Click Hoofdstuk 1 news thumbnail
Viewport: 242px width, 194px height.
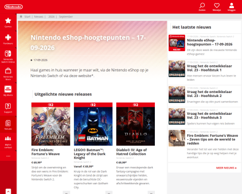click(177, 69)
